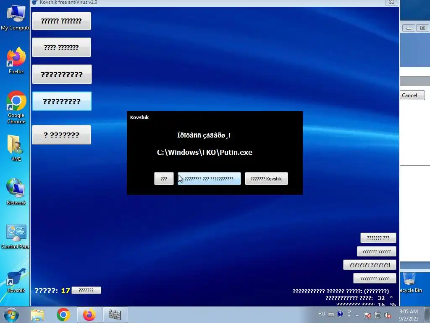Open Chrome from the taskbar
The height and width of the screenshot is (323, 430).
click(x=63, y=315)
